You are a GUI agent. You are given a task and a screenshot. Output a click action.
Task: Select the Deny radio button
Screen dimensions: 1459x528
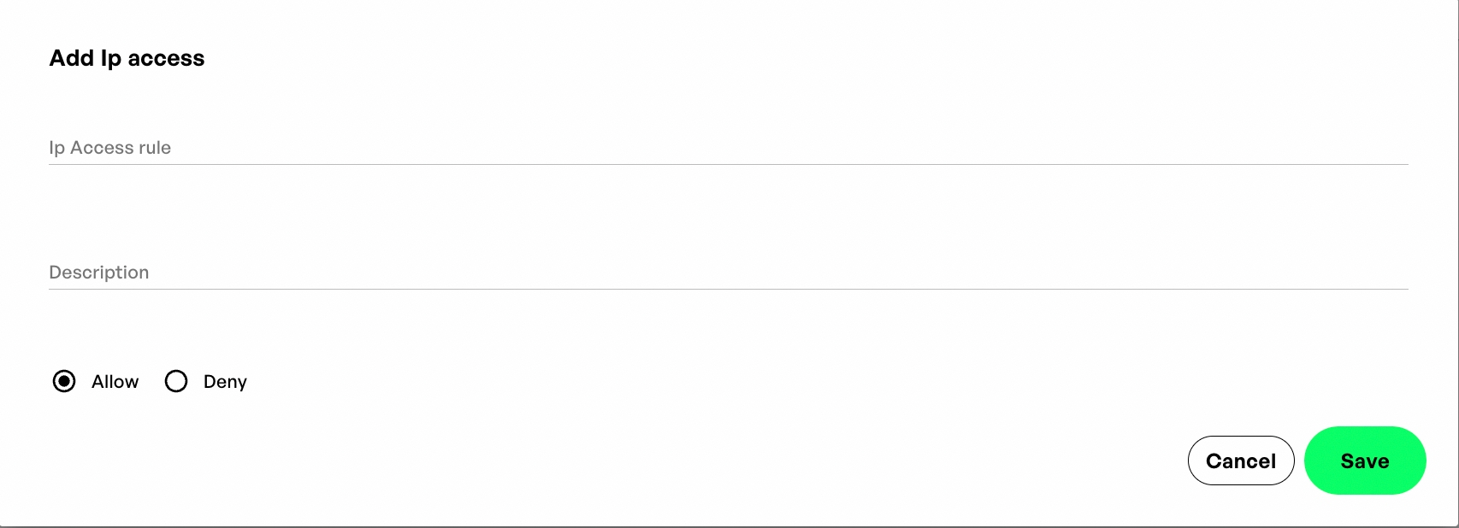(x=176, y=381)
